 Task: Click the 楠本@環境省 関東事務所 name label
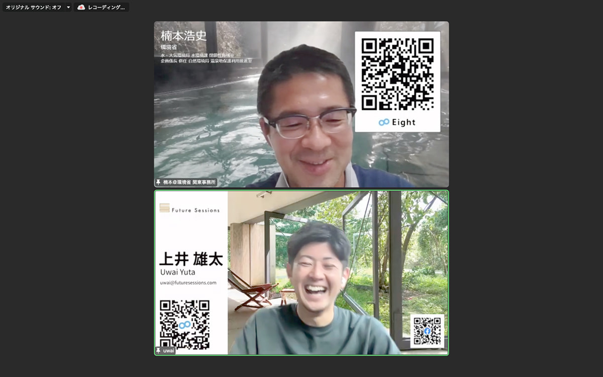click(189, 182)
